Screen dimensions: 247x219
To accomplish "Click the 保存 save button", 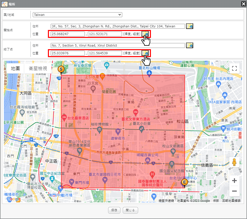I will [x=114, y=210].
